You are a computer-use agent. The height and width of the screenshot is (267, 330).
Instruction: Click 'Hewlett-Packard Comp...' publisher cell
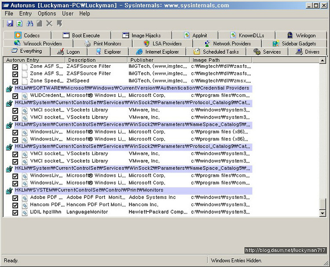[158, 212]
